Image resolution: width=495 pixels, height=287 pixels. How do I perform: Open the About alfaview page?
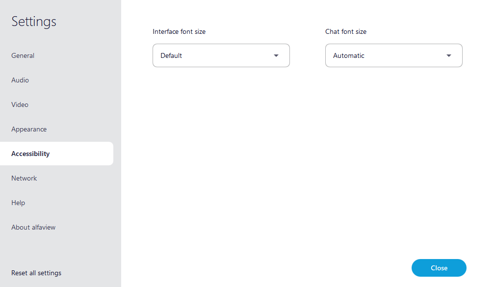33,227
